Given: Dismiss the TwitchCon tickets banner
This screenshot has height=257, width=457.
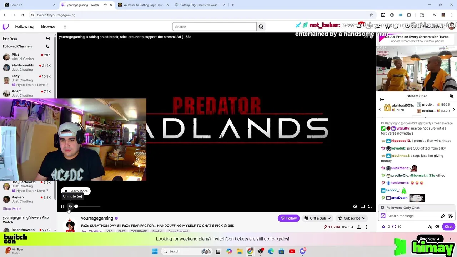Looking at the screenshot, I should [x=450, y=239].
